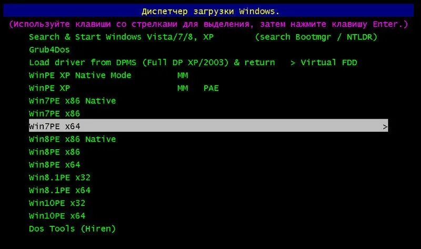
Task: Select WinPE XP MM PAE entry
Action: (x=124, y=88)
